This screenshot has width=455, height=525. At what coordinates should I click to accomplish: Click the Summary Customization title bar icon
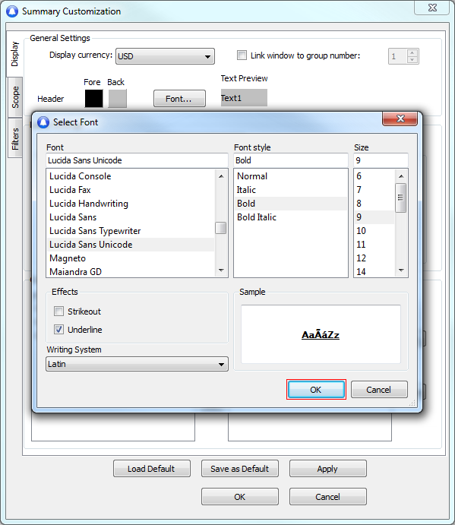pos(12,11)
